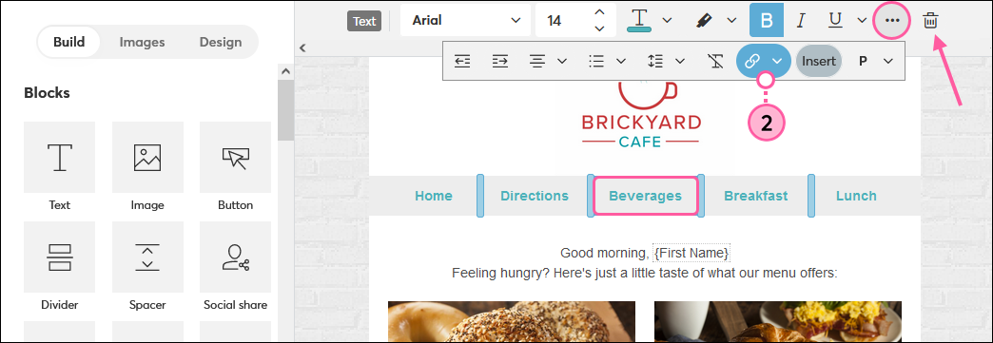
Task: Click the Directions navigation link
Action: pyautogui.click(x=535, y=196)
